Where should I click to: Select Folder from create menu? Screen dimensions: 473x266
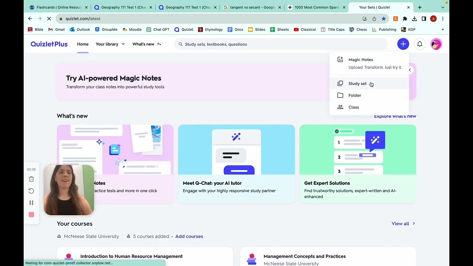[370, 95]
